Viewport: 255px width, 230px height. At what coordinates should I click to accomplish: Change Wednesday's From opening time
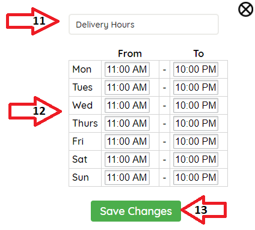click(127, 105)
